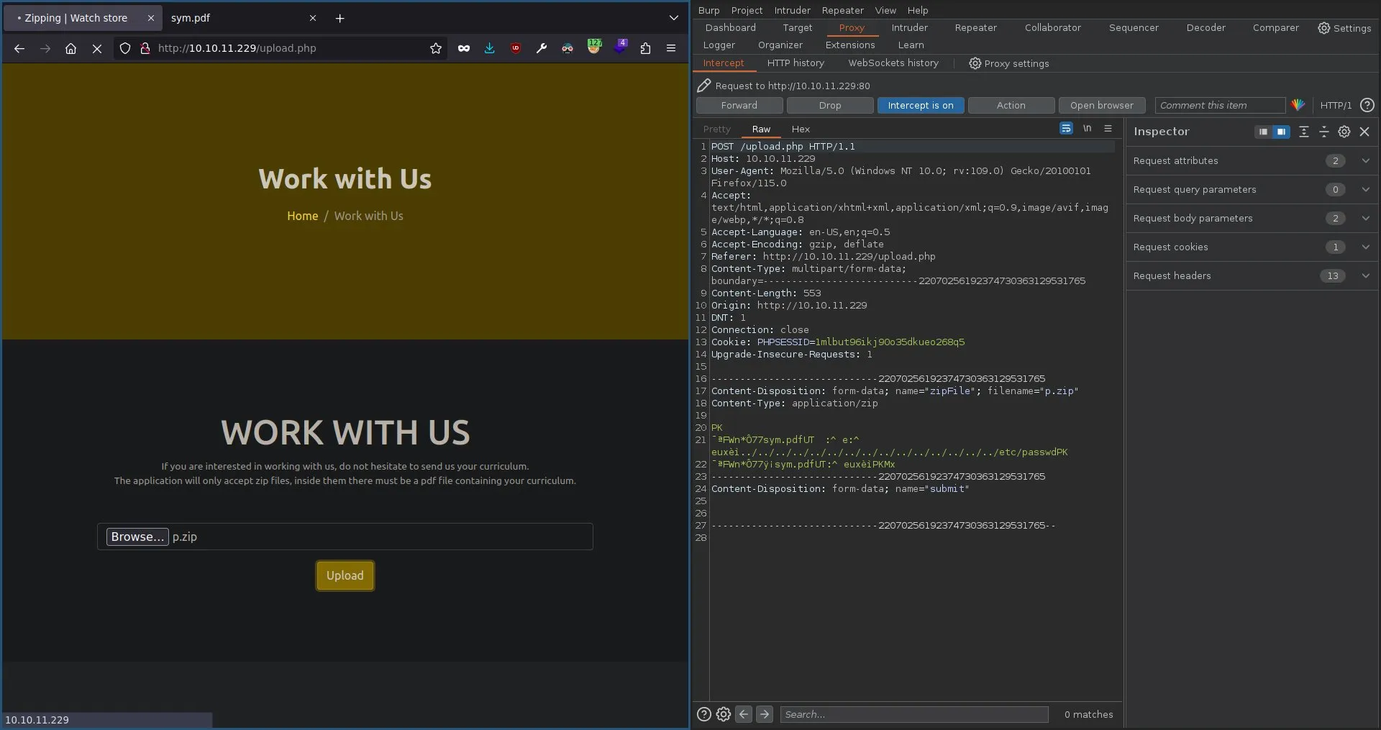Expand the Request body parameters section

1252,218
